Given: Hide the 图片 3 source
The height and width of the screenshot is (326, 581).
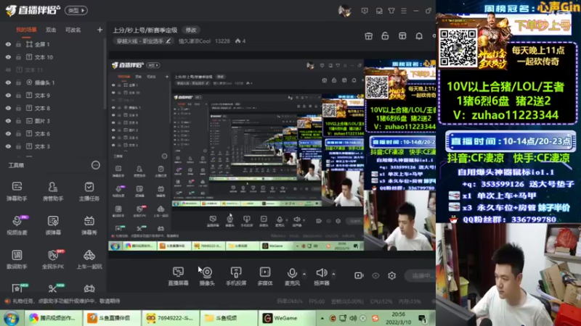Looking at the screenshot, I should [x=8, y=121].
